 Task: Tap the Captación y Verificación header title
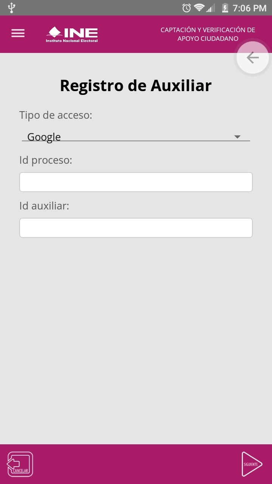click(208, 34)
